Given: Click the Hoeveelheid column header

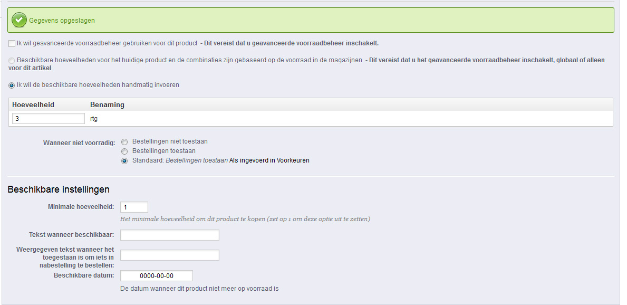Looking at the screenshot, I should (33, 104).
